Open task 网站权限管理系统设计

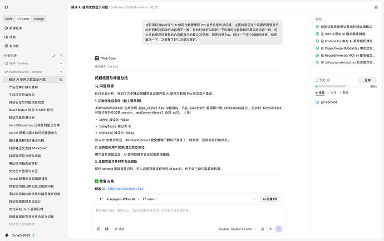[24, 201]
